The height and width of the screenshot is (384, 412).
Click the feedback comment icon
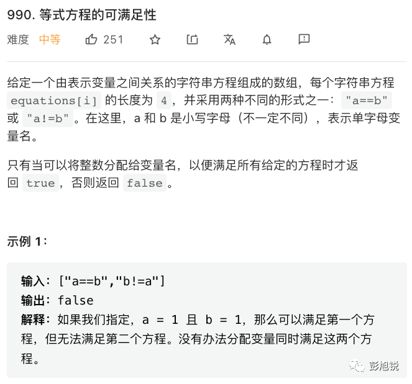[304, 40]
